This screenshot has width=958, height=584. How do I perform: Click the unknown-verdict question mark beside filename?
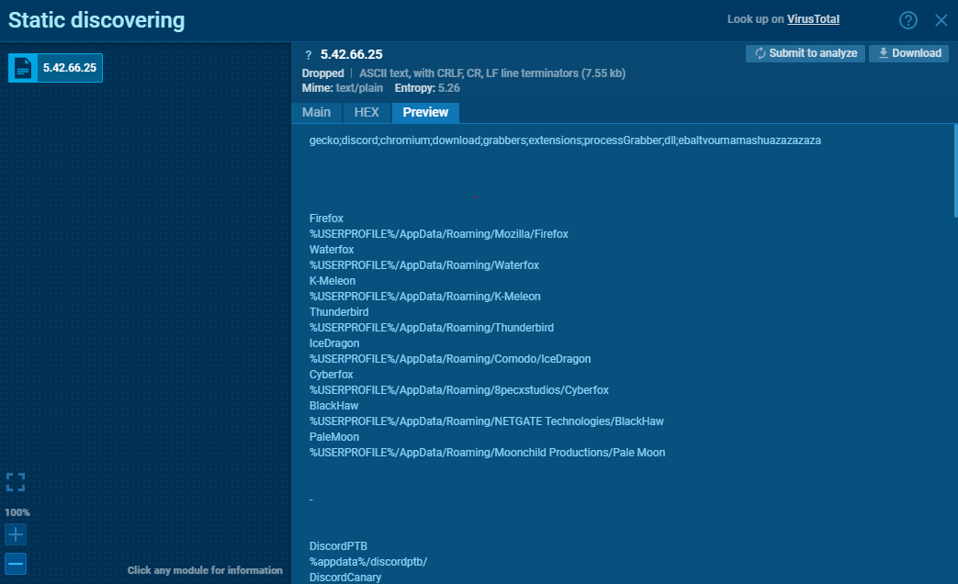click(x=309, y=55)
